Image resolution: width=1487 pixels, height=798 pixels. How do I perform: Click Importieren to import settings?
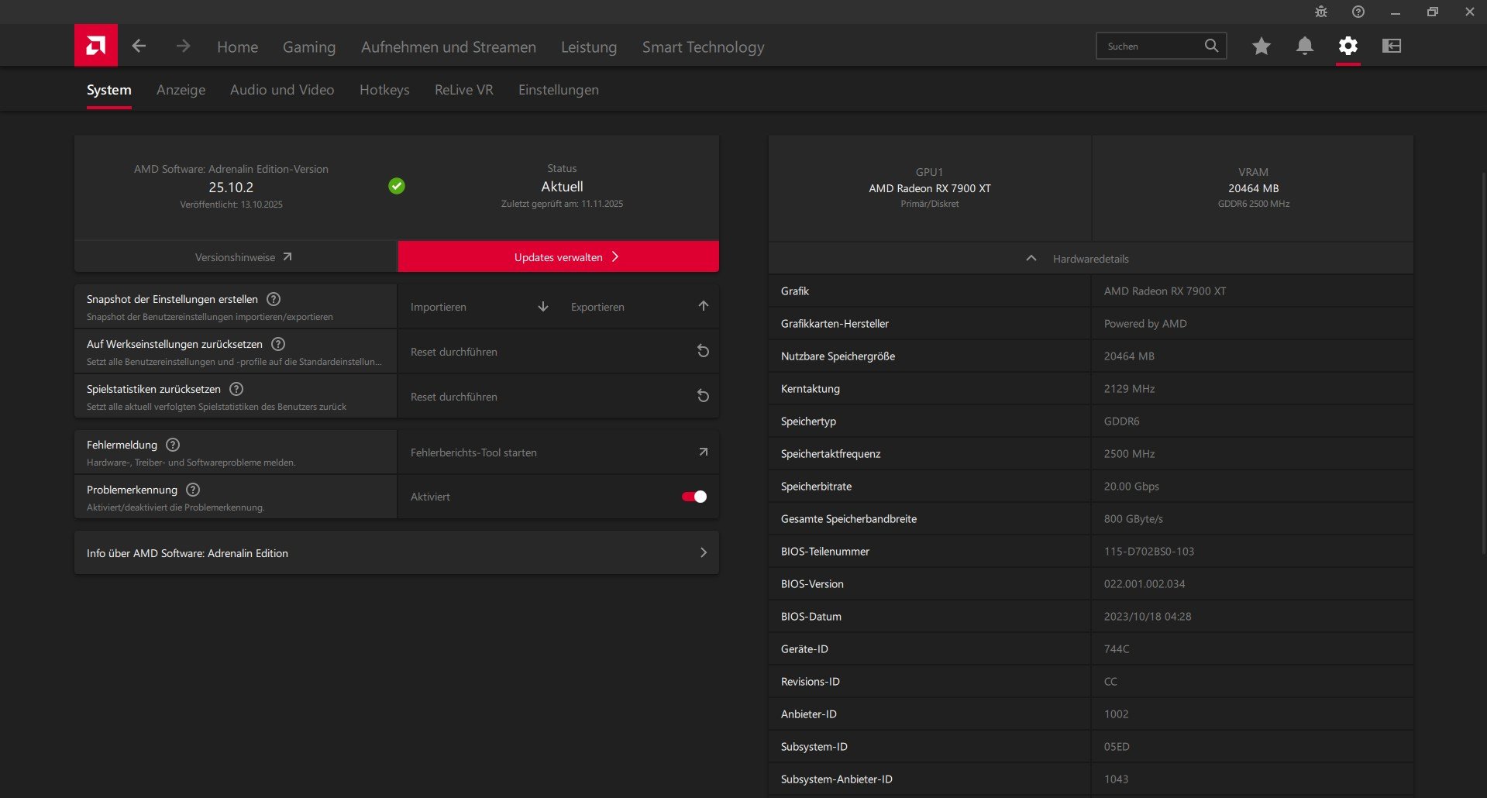tap(439, 307)
